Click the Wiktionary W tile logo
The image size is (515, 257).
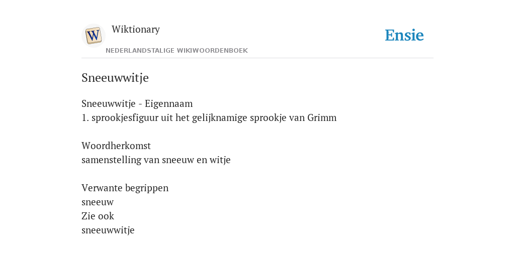click(94, 36)
